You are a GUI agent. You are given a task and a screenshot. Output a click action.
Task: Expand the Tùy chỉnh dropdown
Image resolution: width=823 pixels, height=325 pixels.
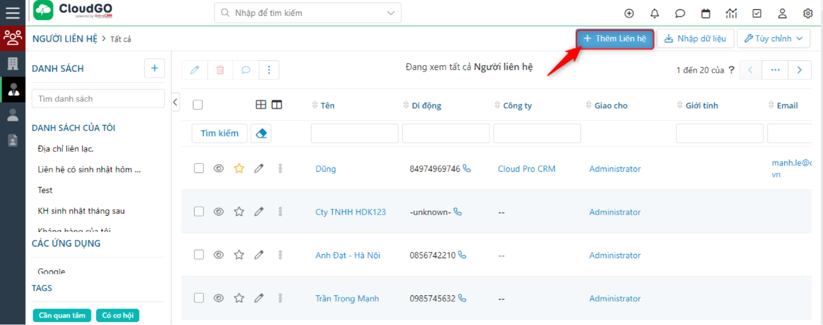coord(773,39)
